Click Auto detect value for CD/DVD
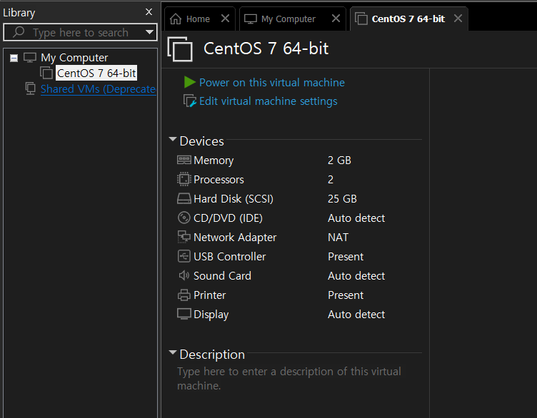The height and width of the screenshot is (418, 537). click(x=356, y=218)
